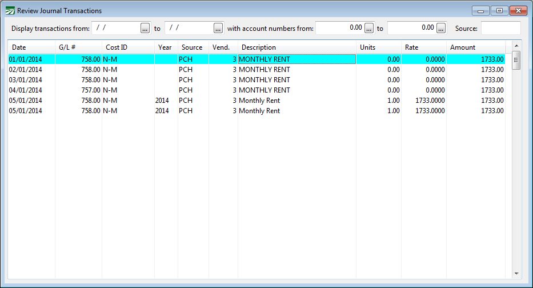The image size is (533, 288).
Task: Select the 02/01/2014 MONTHLY RENT row
Action: (256, 70)
